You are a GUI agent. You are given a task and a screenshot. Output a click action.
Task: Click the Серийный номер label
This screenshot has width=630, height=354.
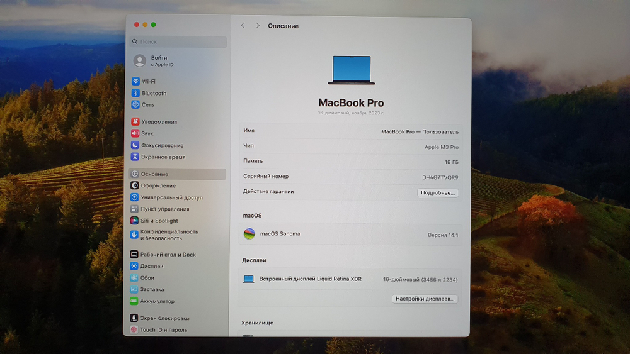click(x=266, y=177)
